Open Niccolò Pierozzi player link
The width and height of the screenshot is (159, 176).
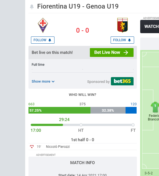tap(58, 147)
